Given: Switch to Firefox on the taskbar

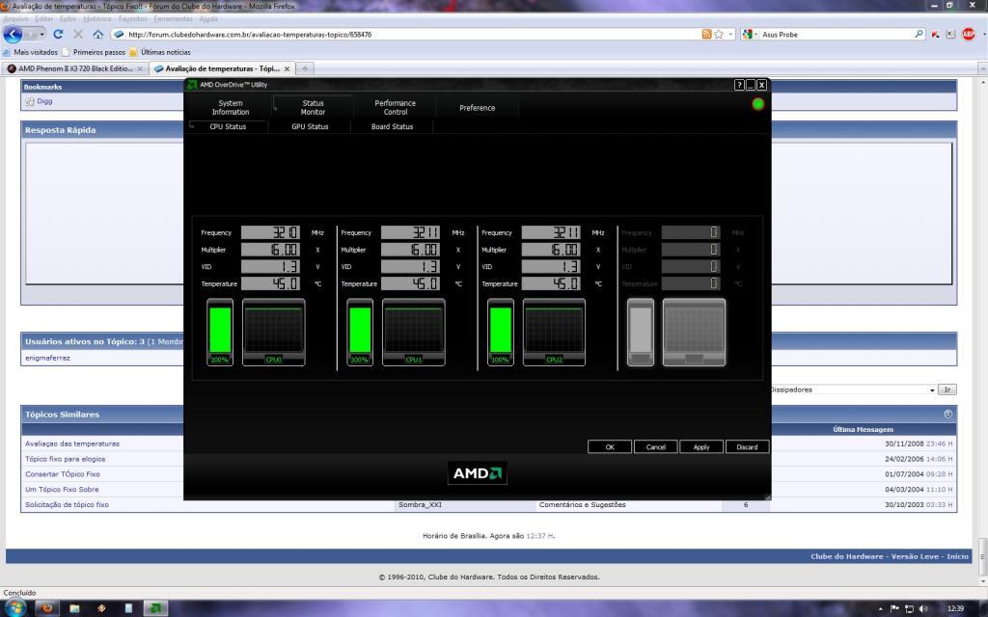Looking at the screenshot, I should point(47,608).
